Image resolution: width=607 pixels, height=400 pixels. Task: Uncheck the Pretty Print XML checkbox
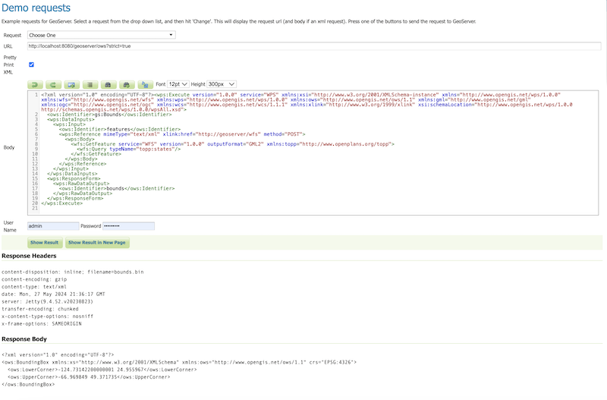pyautogui.click(x=31, y=65)
